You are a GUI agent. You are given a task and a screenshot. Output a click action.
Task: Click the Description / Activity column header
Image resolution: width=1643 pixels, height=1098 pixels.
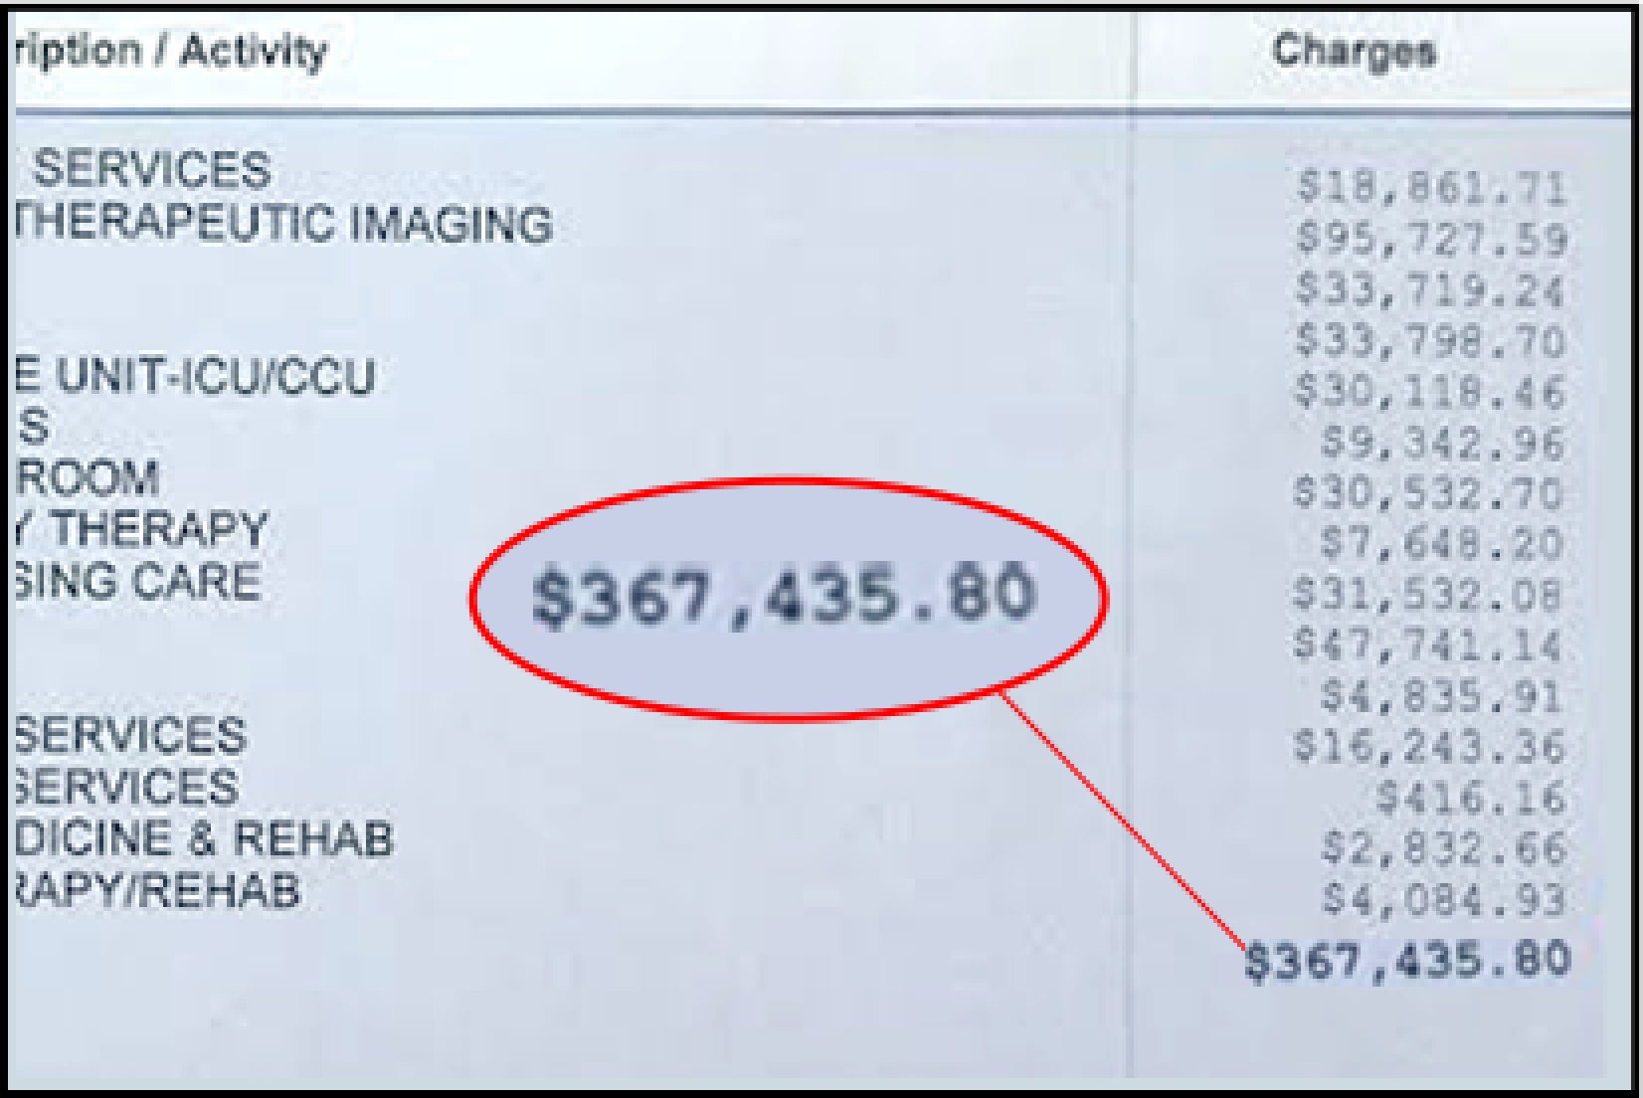click(171, 50)
